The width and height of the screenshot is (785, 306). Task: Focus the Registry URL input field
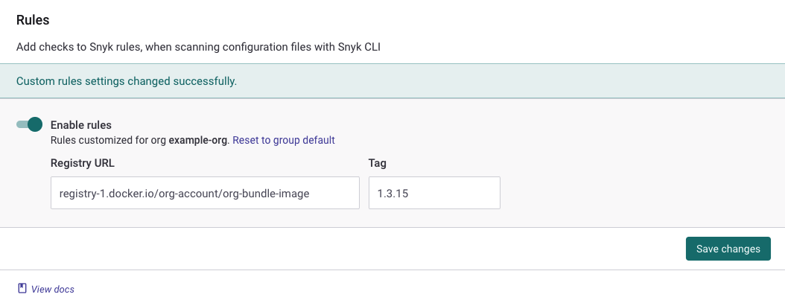pos(205,193)
